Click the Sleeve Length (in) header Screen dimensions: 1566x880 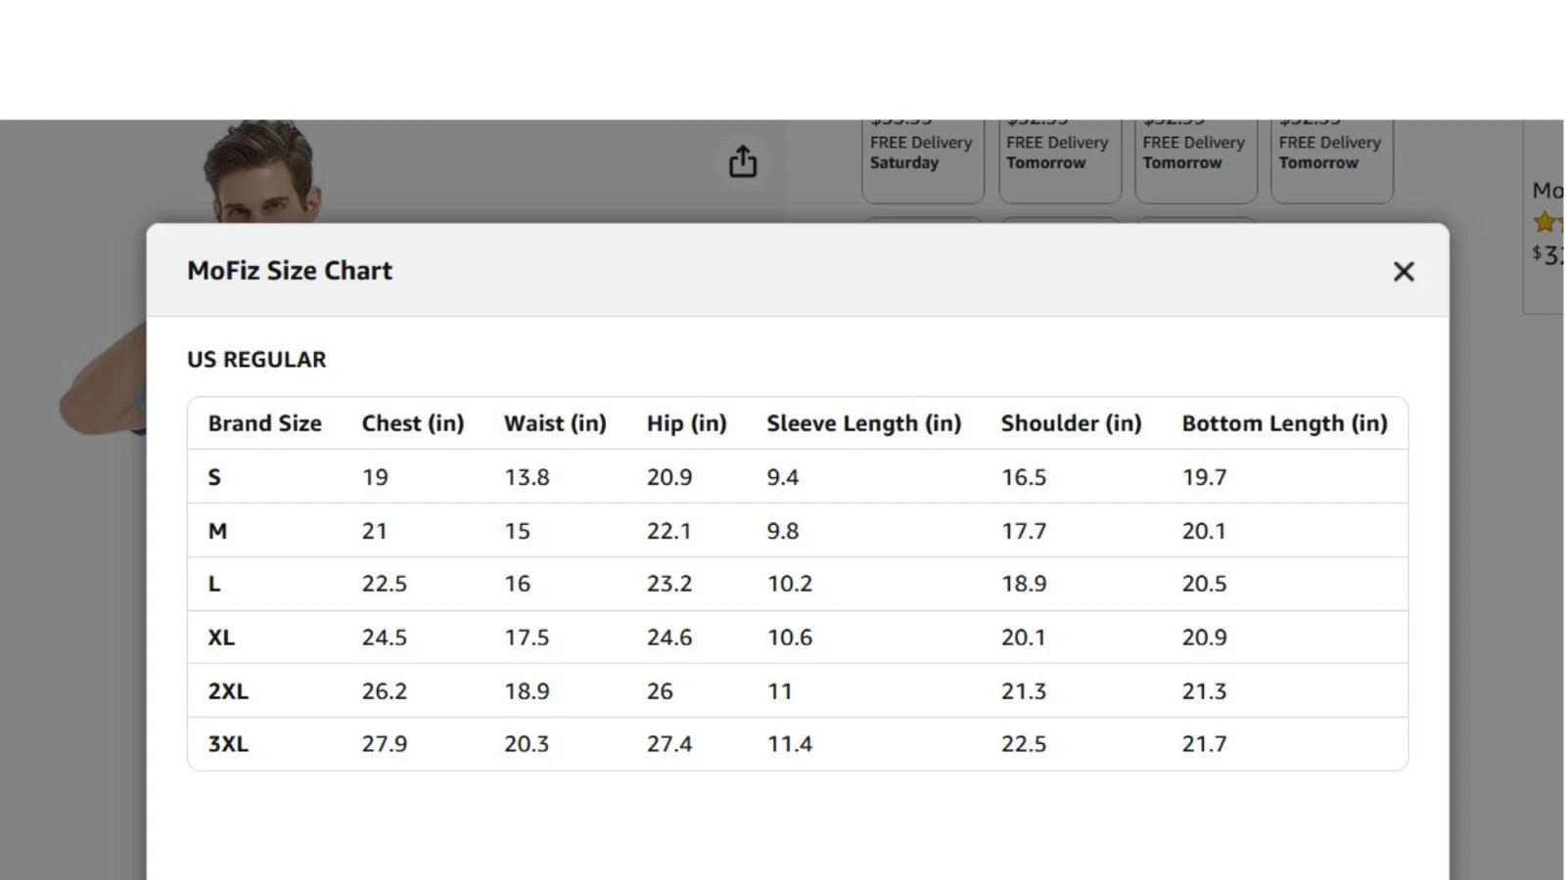pos(863,423)
